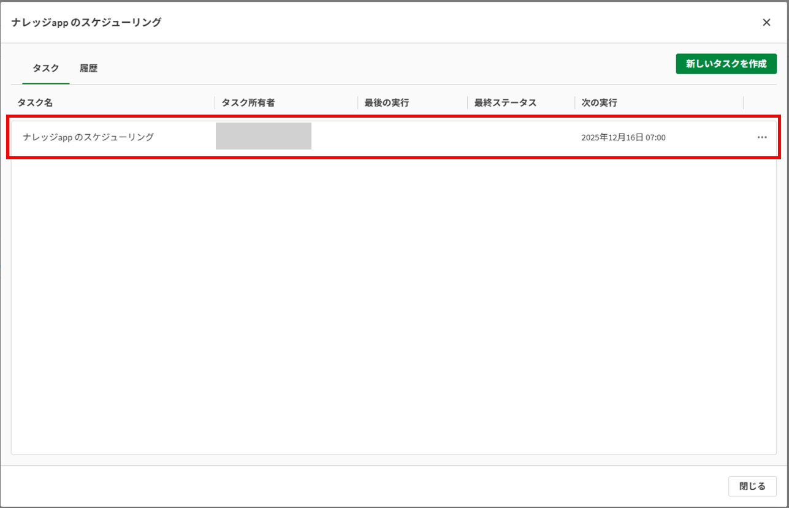Image resolution: width=789 pixels, height=508 pixels.
Task: Click divider between 最終ステータス and 次の実行 headers
Action: point(574,103)
